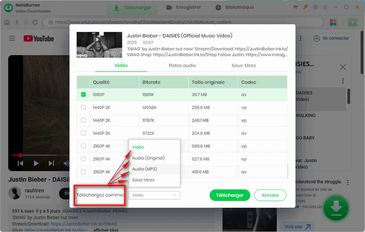The width and height of the screenshot is (365, 232).
Task: Click the green Télécharger dialog button
Action: tap(230, 195)
